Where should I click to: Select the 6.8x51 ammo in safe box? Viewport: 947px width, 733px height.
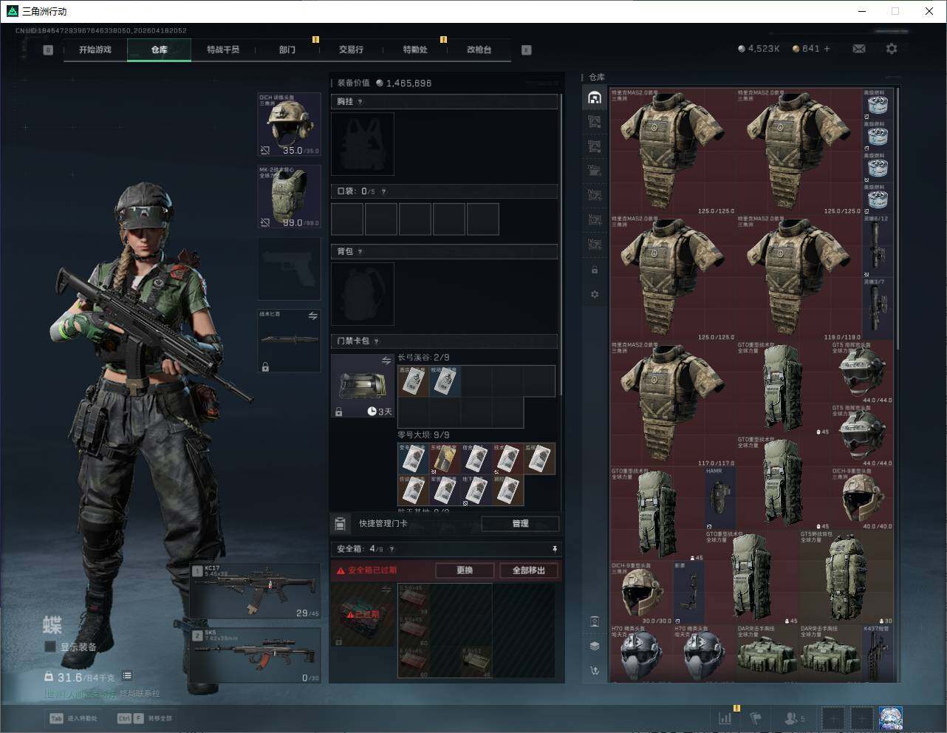click(x=476, y=661)
